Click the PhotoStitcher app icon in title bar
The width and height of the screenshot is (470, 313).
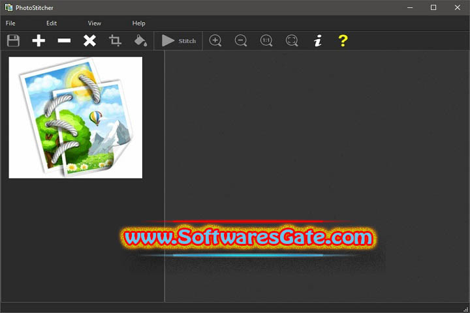8,7
